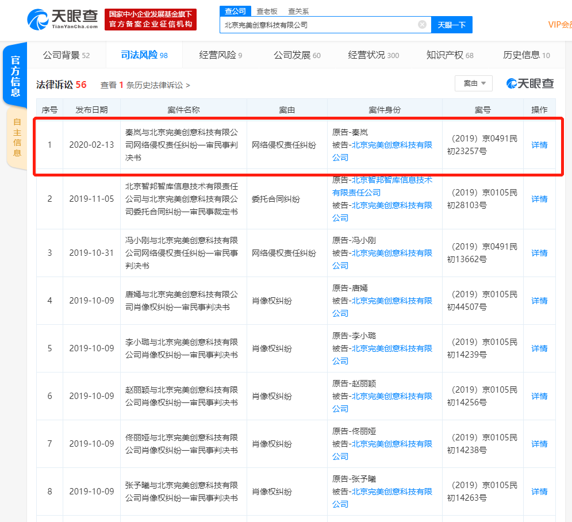Click defendant company link in 唐嫣 row
The height and width of the screenshot is (522, 572).
382,307
